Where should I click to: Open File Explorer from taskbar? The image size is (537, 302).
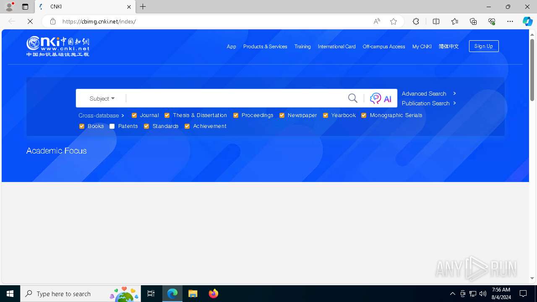[193, 294]
